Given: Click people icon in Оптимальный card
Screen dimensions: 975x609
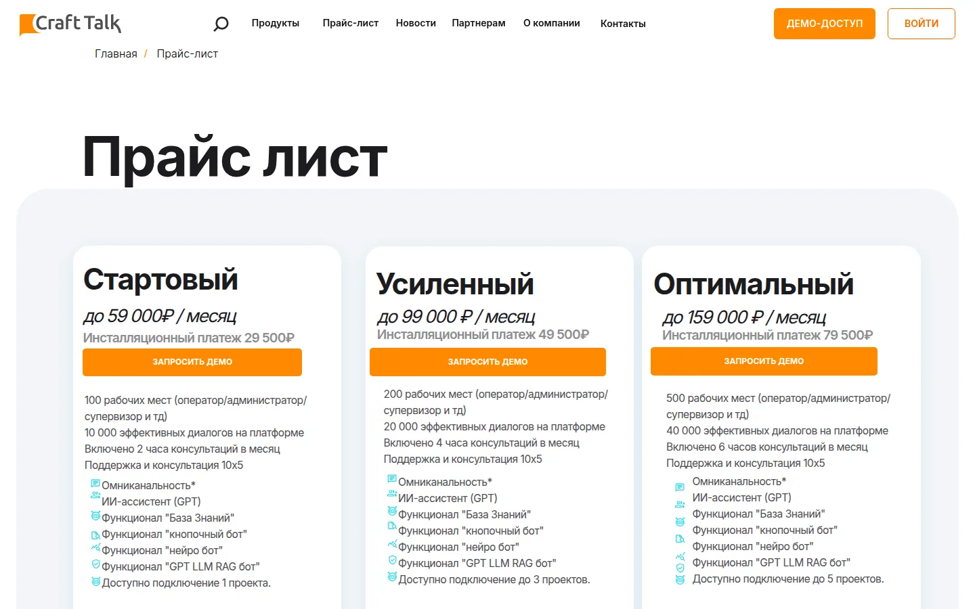Looking at the screenshot, I should (x=680, y=505).
